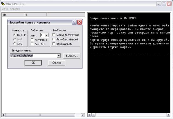Confirm settings with the OK button

point(33,63)
